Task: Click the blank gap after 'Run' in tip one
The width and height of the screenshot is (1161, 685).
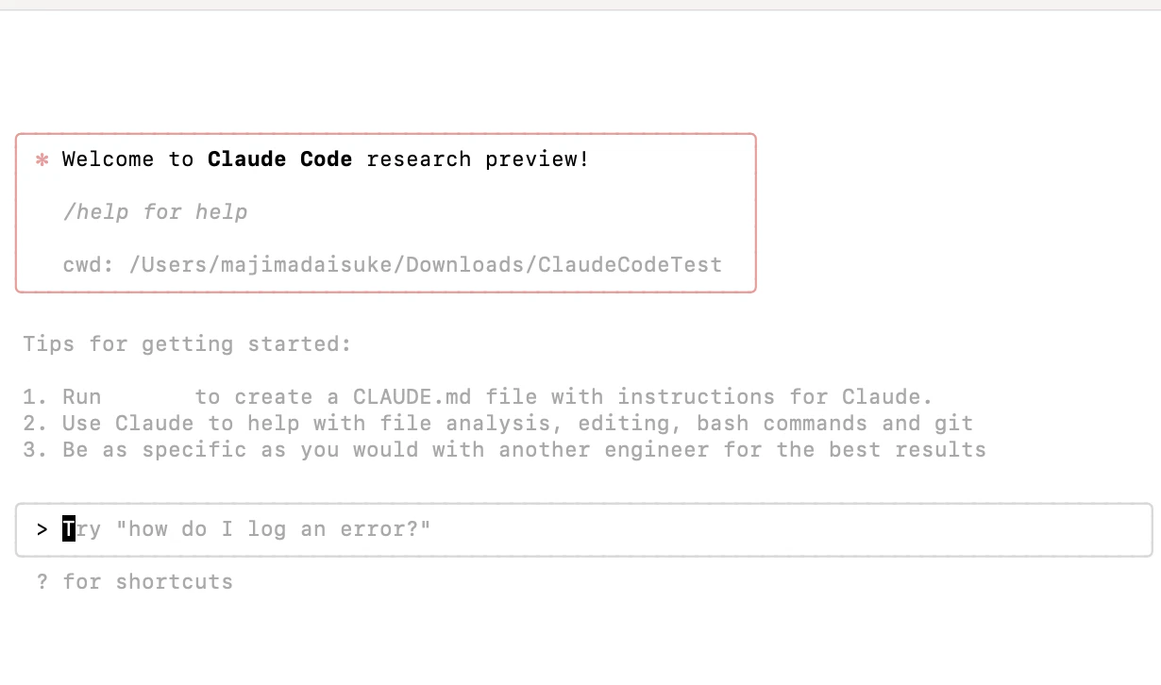Action: (148, 397)
